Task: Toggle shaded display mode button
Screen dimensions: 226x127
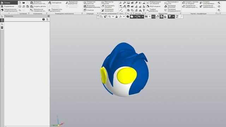Action: [x=132, y=17]
